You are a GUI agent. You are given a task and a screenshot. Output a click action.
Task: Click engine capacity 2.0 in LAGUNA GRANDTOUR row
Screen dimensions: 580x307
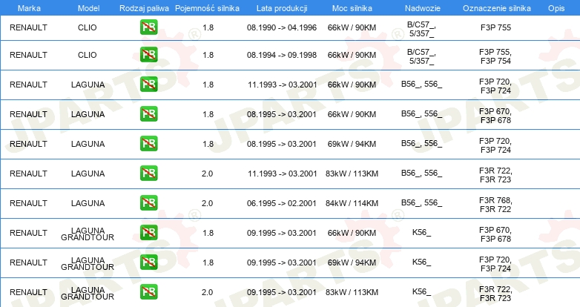(x=208, y=292)
